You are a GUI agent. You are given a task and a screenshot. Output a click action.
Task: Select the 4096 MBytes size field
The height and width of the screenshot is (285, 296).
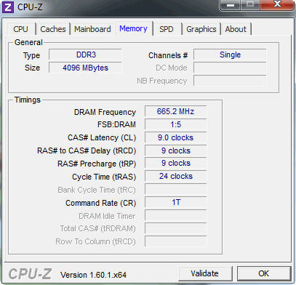click(x=85, y=68)
